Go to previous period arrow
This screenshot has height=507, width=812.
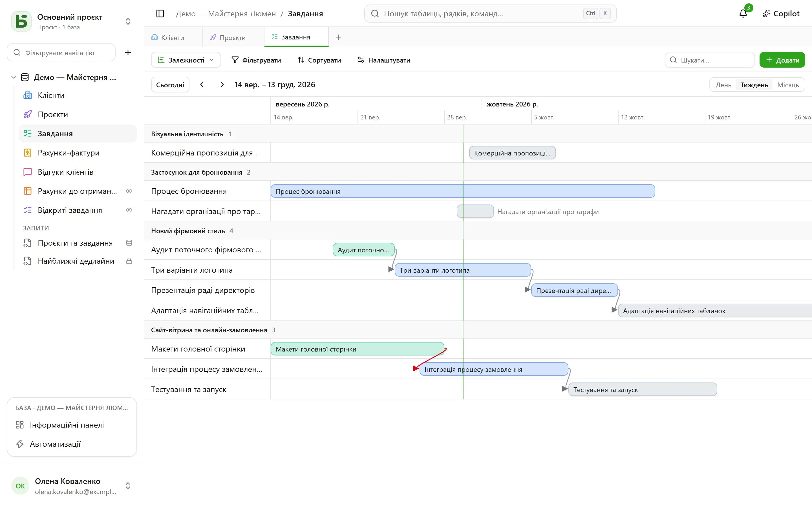tap(202, 84)
